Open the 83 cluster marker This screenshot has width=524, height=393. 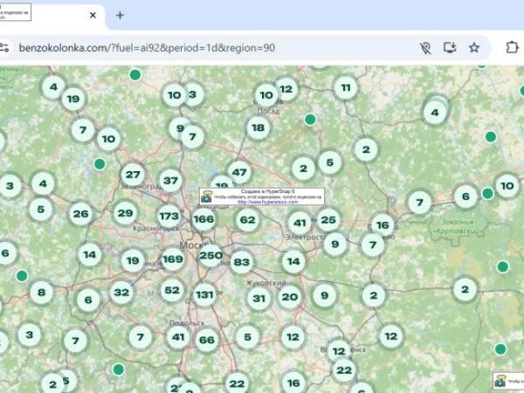pyautogui.click(x=242, y=262)
